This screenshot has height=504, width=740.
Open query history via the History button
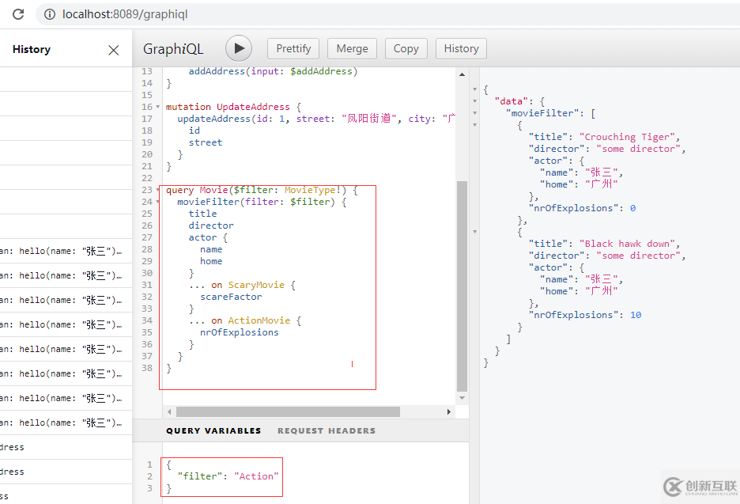click(x=461, y=48)
